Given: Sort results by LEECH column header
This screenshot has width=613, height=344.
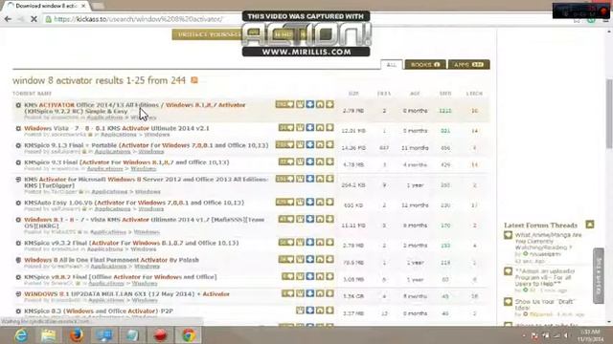Looking at the screenshot, I should [x=474, y=94].
